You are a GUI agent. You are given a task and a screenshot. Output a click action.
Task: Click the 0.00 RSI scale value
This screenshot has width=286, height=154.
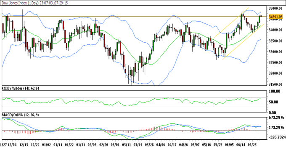click(x=273, y=113)
